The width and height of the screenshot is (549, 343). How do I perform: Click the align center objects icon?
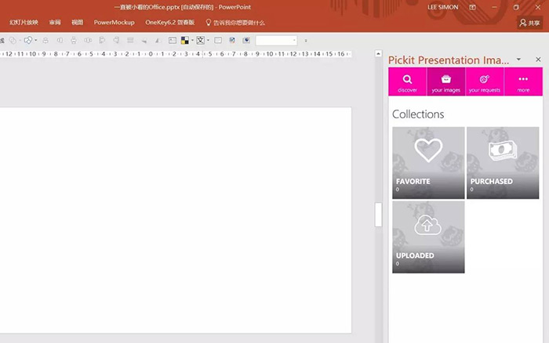coord(45,40)
